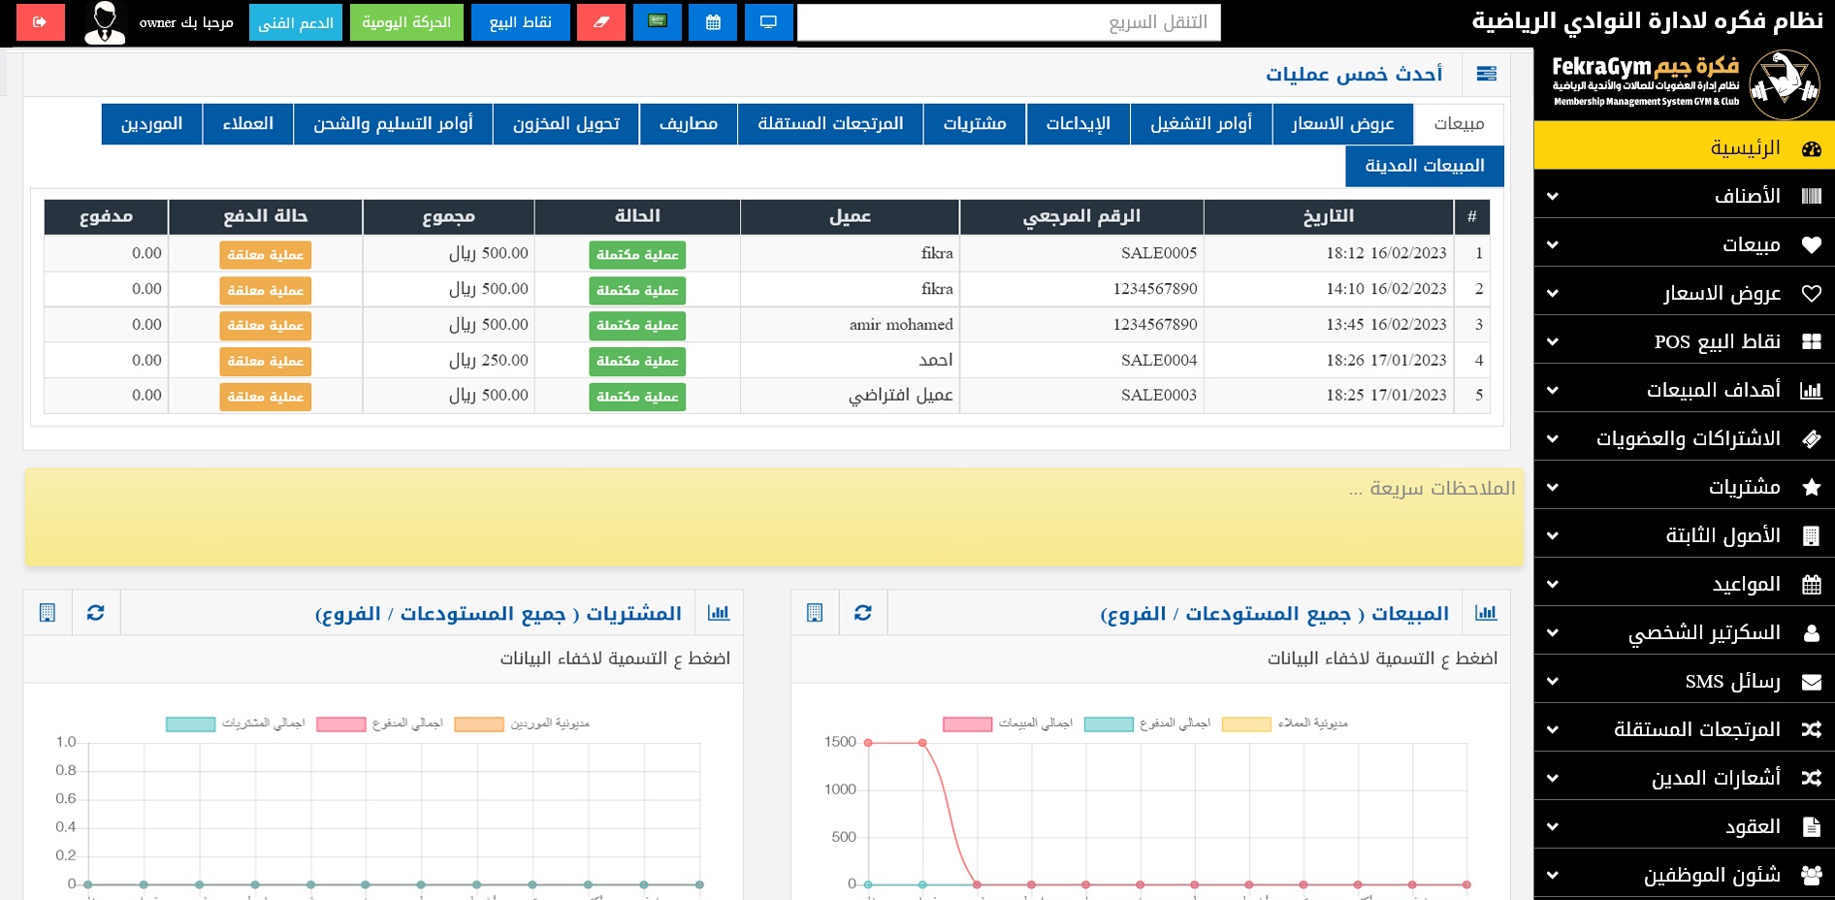
Task: Click the التنقل السريع quick navigation field
Action: click(1008, 22)
